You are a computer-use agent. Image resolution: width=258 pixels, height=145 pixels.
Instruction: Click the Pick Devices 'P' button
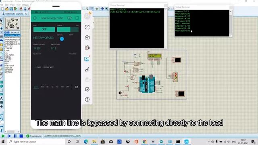click(x=5, y=33)
